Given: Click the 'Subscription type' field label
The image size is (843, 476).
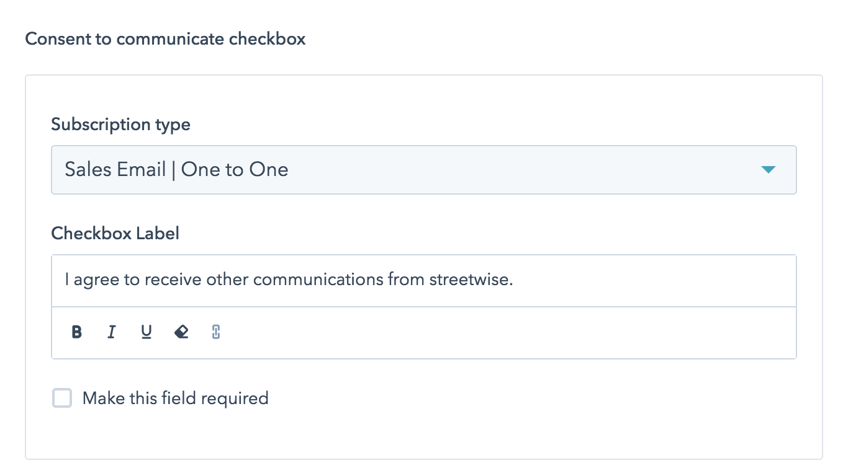Looking at the screenshot, I should coord(120,125).
